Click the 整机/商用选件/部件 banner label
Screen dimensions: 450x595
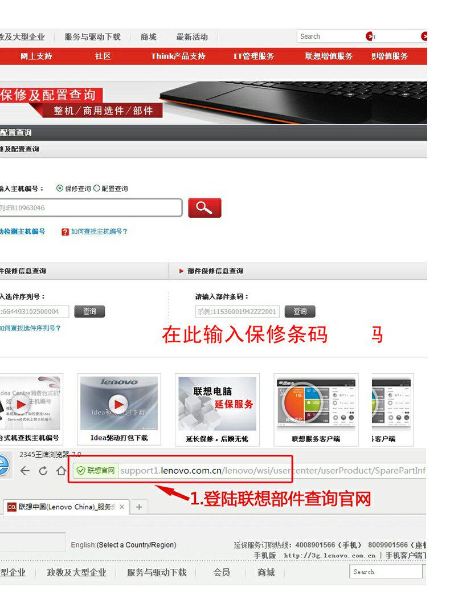tap(103, 111)
